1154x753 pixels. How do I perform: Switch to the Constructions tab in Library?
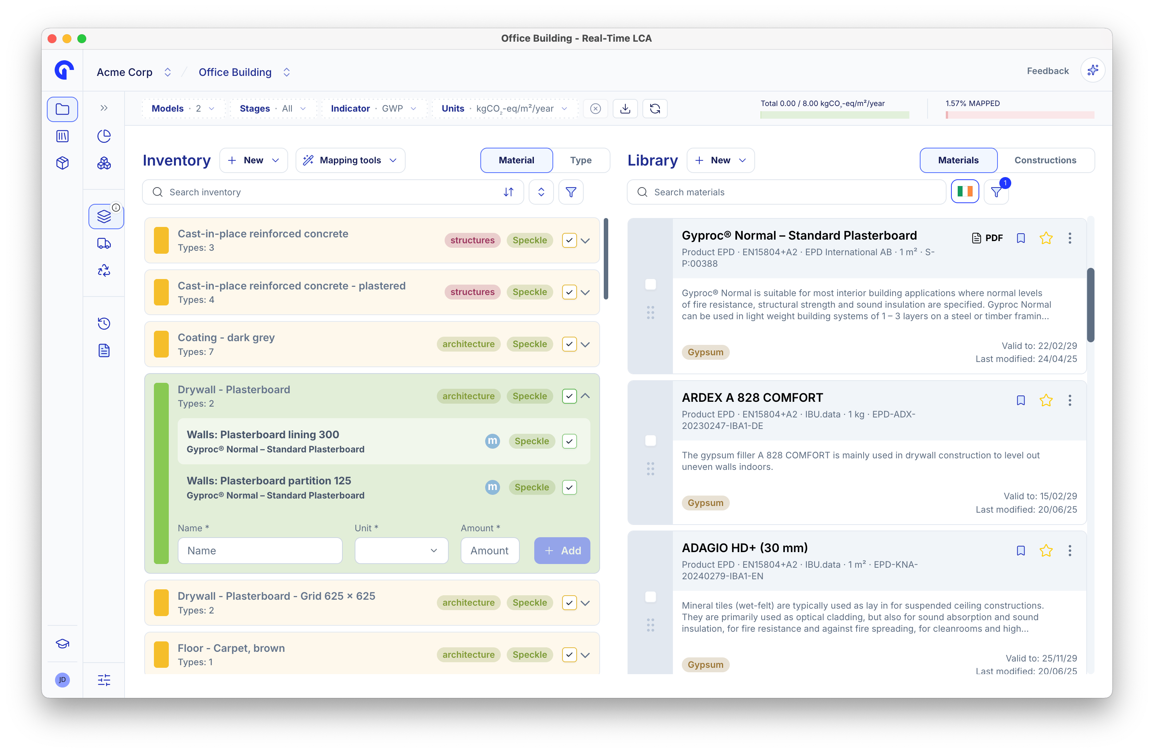pyautogui.click(x=1045, y=161)
